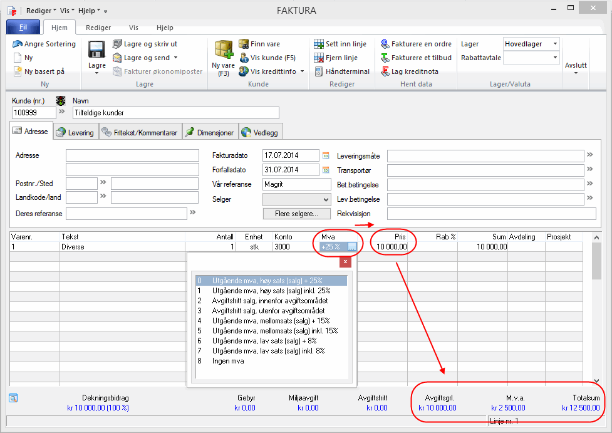Click Finn vare binoculars icon
The height and width of the screenshot is (433, 612).
point(243,44)
